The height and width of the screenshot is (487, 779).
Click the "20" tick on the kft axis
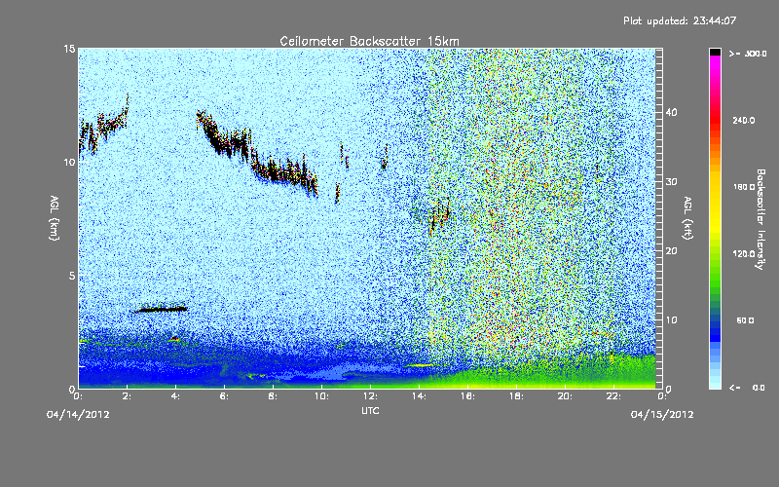point(671,251)
